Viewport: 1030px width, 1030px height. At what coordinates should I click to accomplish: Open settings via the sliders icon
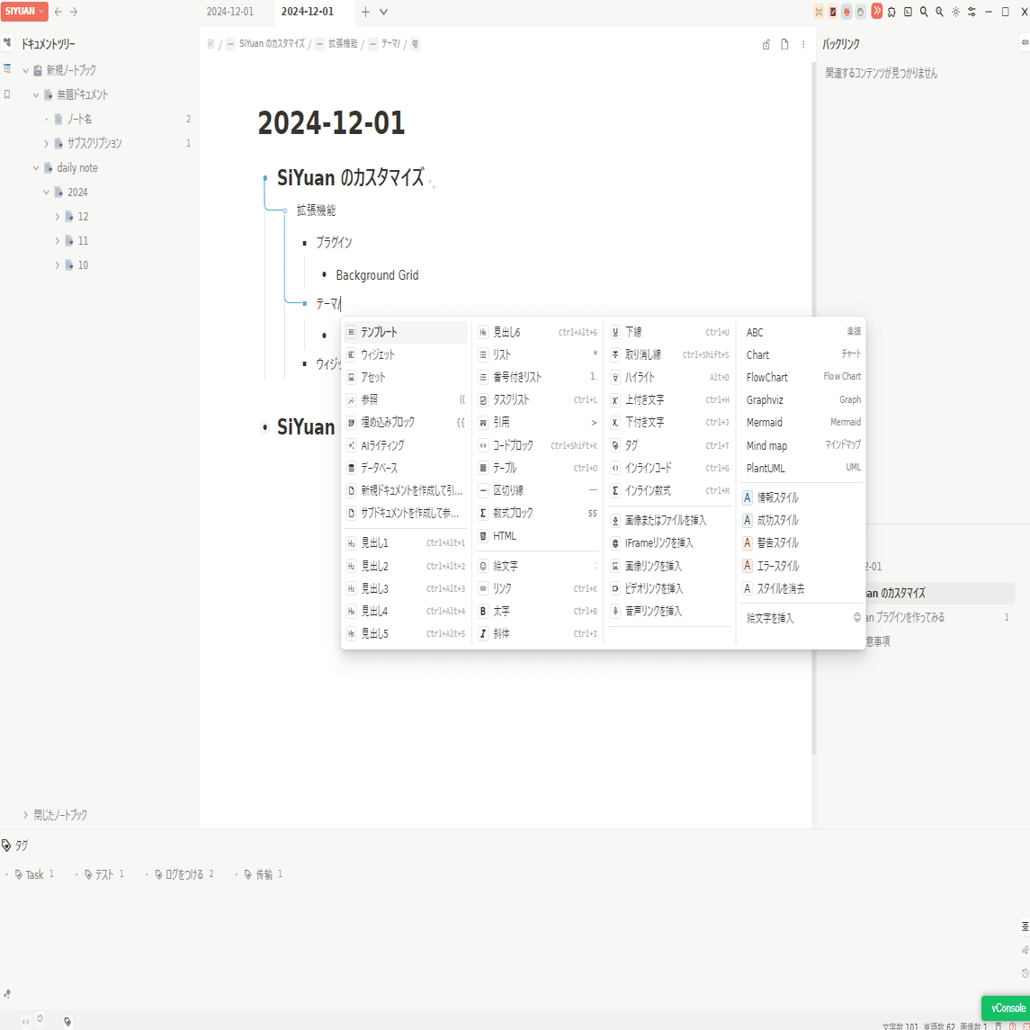click(972, 12)
